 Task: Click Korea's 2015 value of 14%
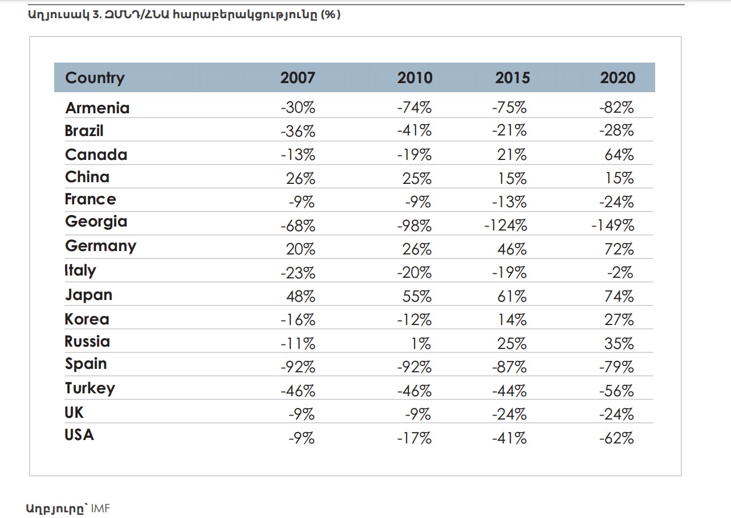511,320
